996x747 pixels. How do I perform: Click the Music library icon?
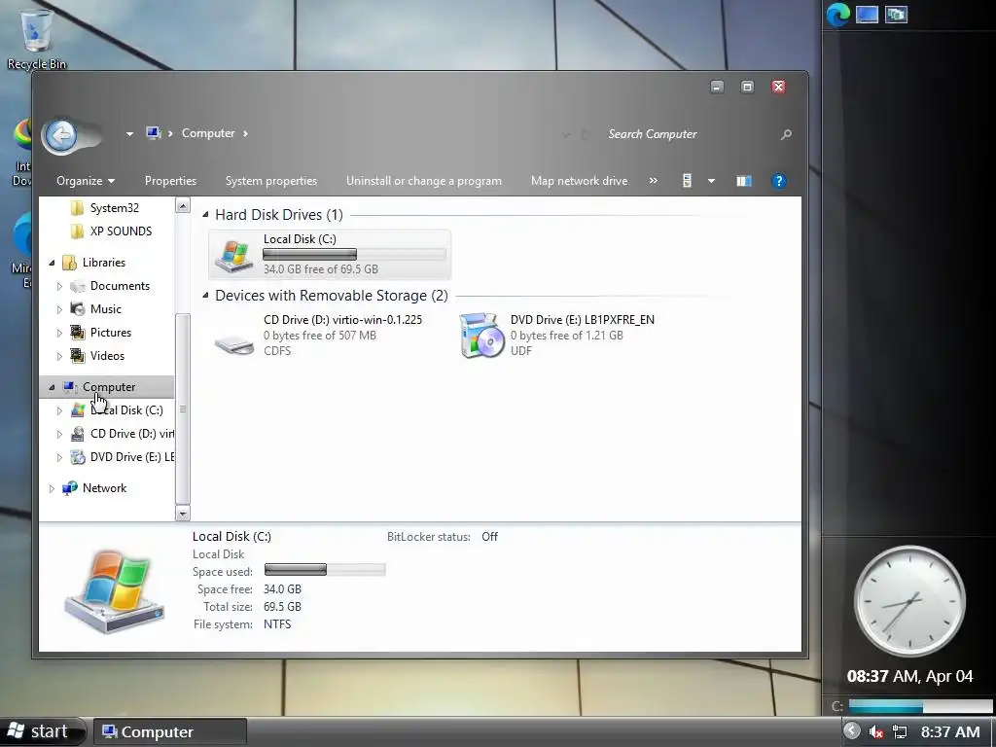(x=78, y=309)
